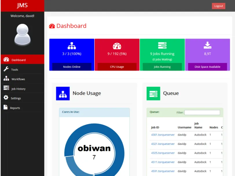Click the Nodes Online button
This screenshot has width=235, height=176.
pyautogui.click(x=72, y=67)
